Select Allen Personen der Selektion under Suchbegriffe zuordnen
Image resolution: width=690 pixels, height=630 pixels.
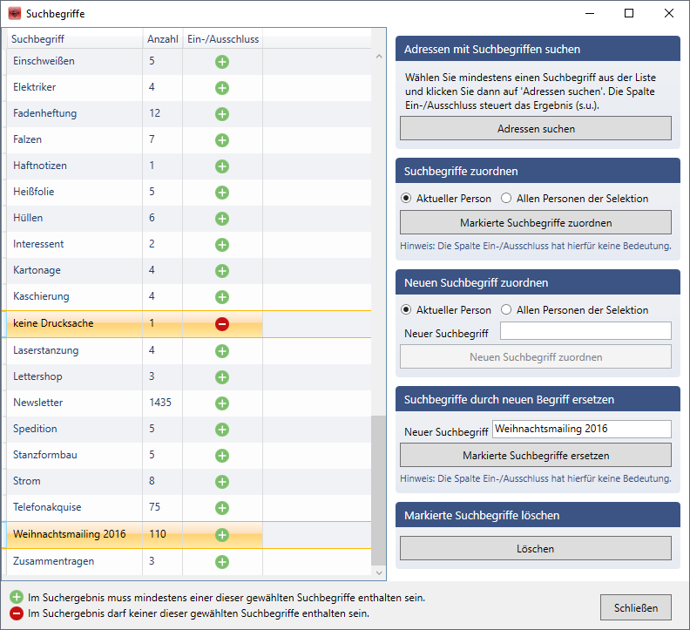coord(506,198)
